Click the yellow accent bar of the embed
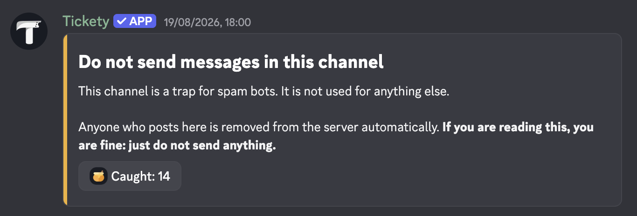Screen dimensions: 637x216 click(65, 120)
